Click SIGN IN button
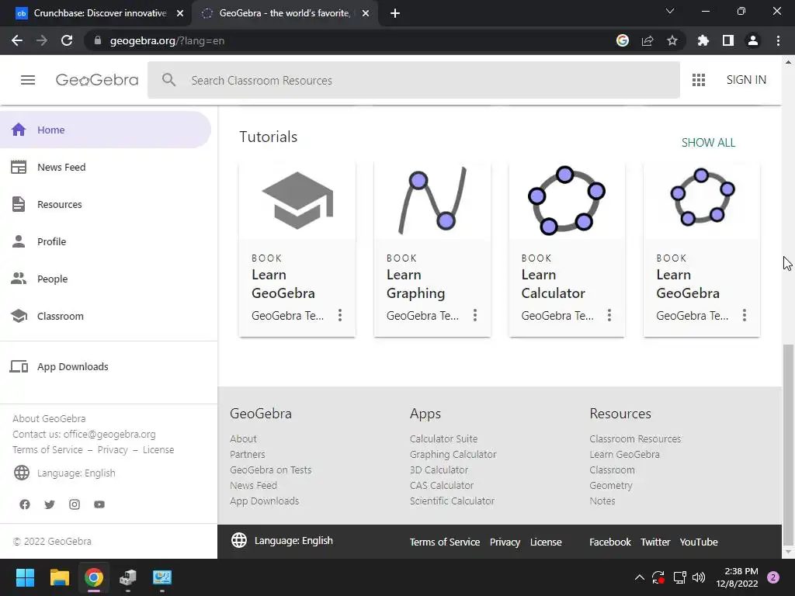The image size is (795, 596). pos(746,80)
